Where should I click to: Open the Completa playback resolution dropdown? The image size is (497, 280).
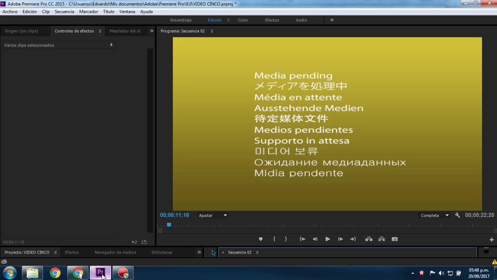pos(434,215)
